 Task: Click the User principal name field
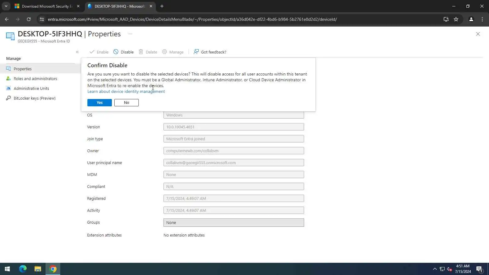pos(234,163)
